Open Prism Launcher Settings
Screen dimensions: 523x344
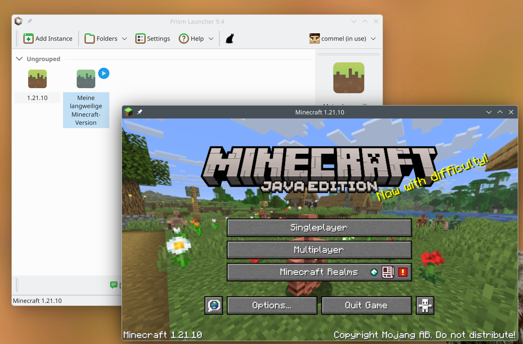point(152,38)
